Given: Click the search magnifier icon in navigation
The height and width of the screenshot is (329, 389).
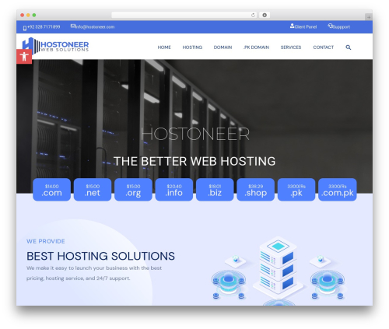Looking at the screenshot, I should [349, 47].
